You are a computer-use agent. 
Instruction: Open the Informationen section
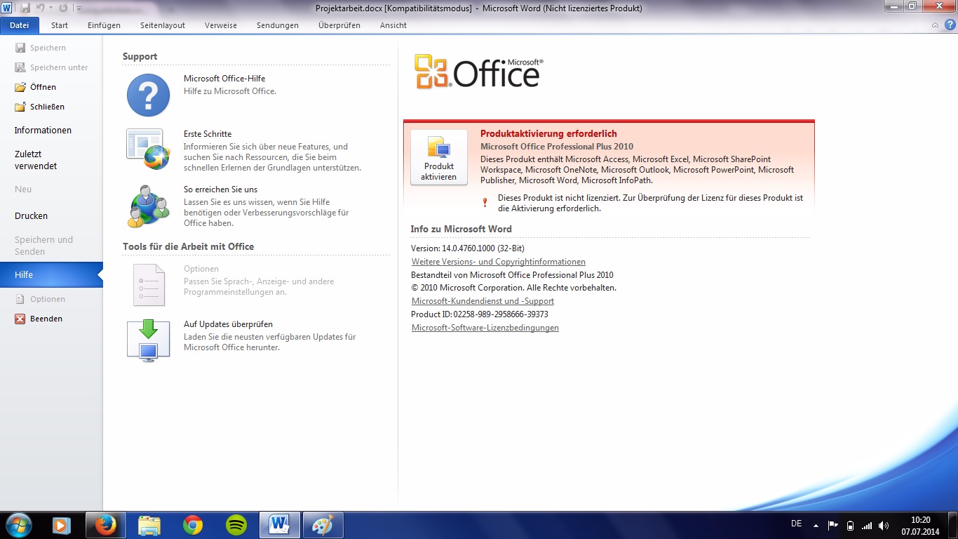pyautogui.click(x=43, y=131)
